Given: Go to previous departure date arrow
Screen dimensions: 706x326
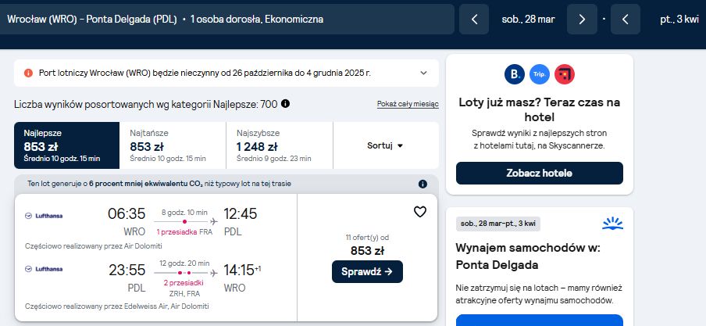Looking at the screenshot, I should point(474,20).
